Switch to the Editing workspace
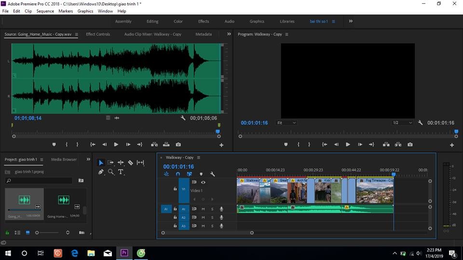This screenshot has height=260, width=463. click(152, 21)
